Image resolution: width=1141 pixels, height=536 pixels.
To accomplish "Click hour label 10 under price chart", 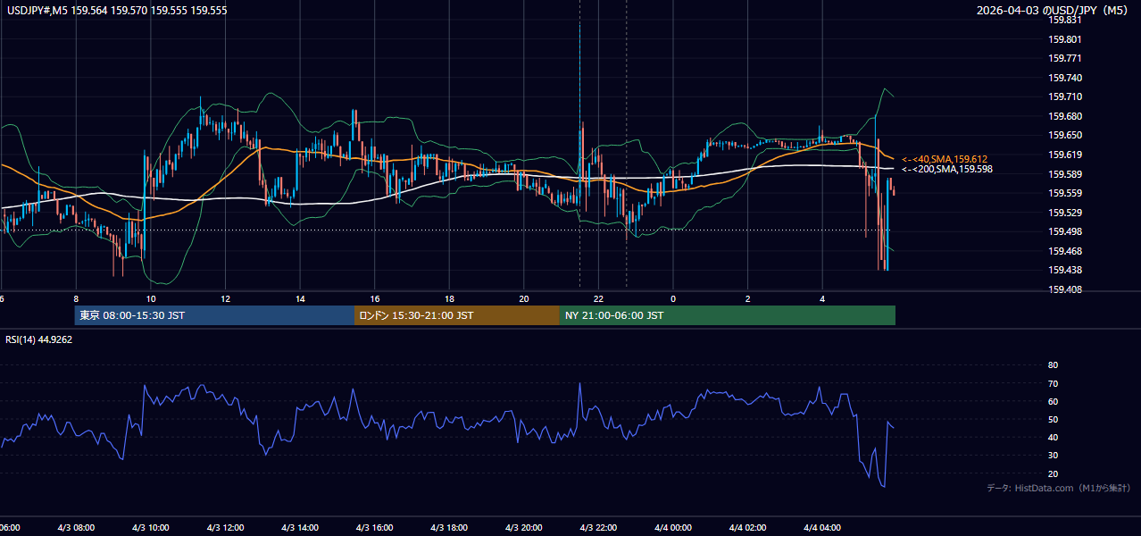I will point(151,298).
